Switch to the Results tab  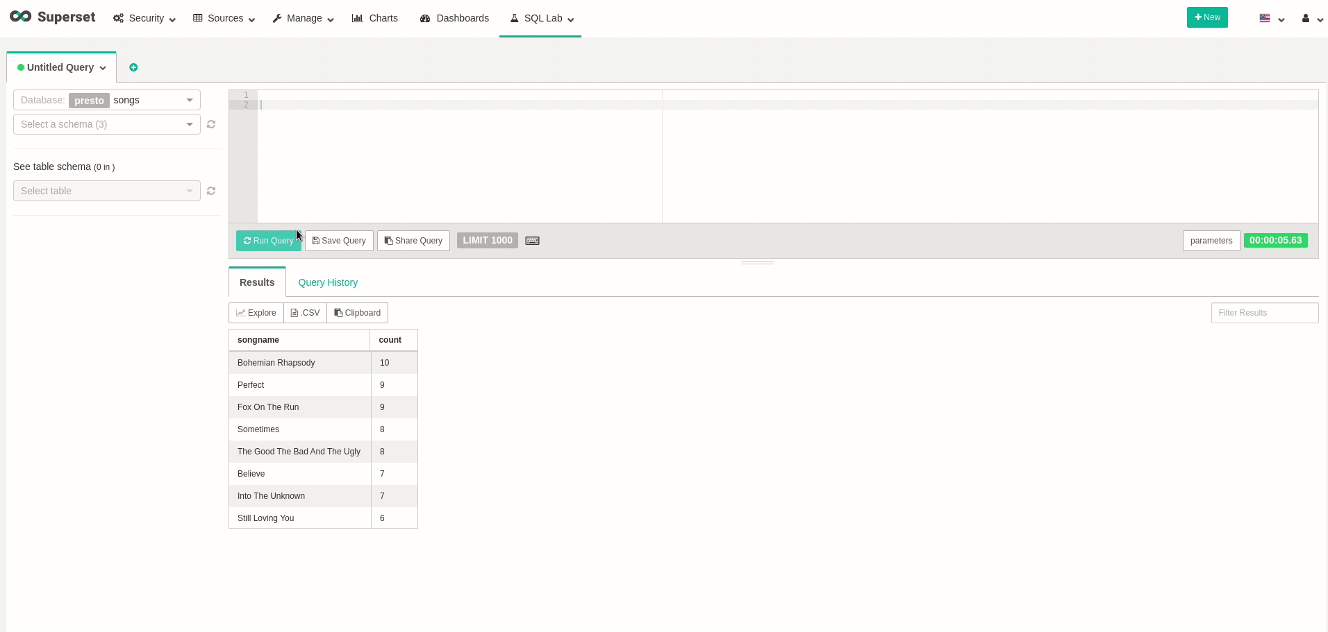(257, 282)
